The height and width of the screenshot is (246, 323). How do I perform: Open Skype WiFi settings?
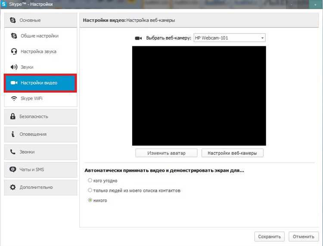tap(40, 98)
